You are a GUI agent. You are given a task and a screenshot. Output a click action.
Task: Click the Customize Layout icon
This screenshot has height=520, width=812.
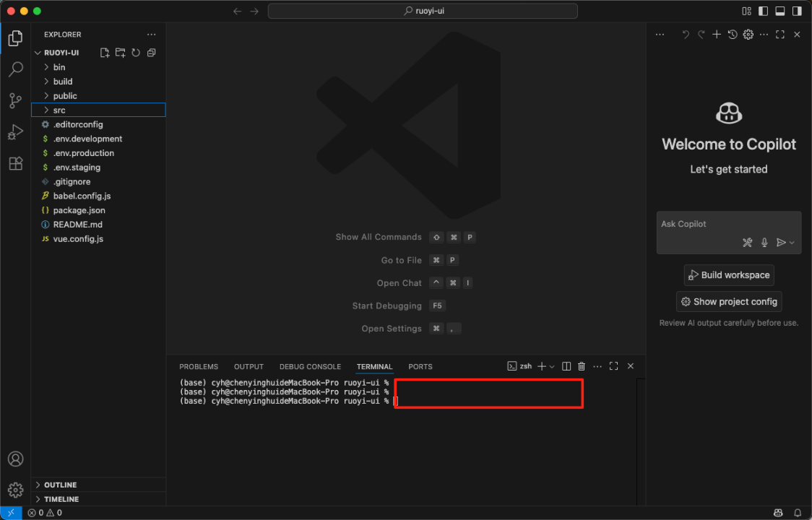(746, 12)
